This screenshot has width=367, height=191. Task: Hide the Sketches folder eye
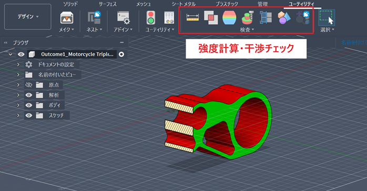(28, 116)
